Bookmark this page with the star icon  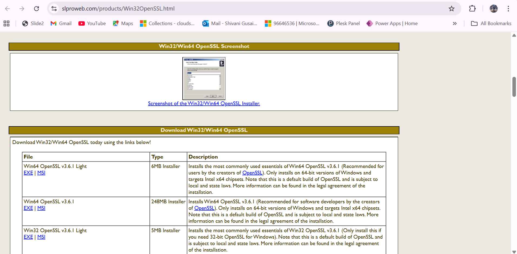[x=452, y=9]
